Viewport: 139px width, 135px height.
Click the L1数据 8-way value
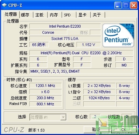pos(125,86)
